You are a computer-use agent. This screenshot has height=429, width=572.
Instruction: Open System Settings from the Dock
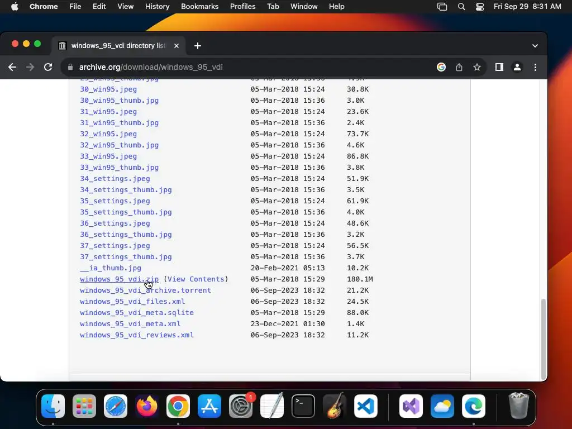(241, 406)
